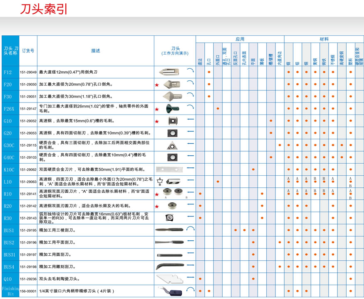The height and width of the screenshot is (299, 364).
Task: Click order number 151-29141
Action: pos(28,194)
